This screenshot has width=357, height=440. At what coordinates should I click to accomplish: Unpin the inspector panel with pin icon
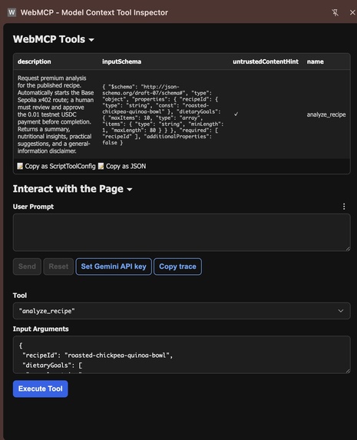point(335,12)
